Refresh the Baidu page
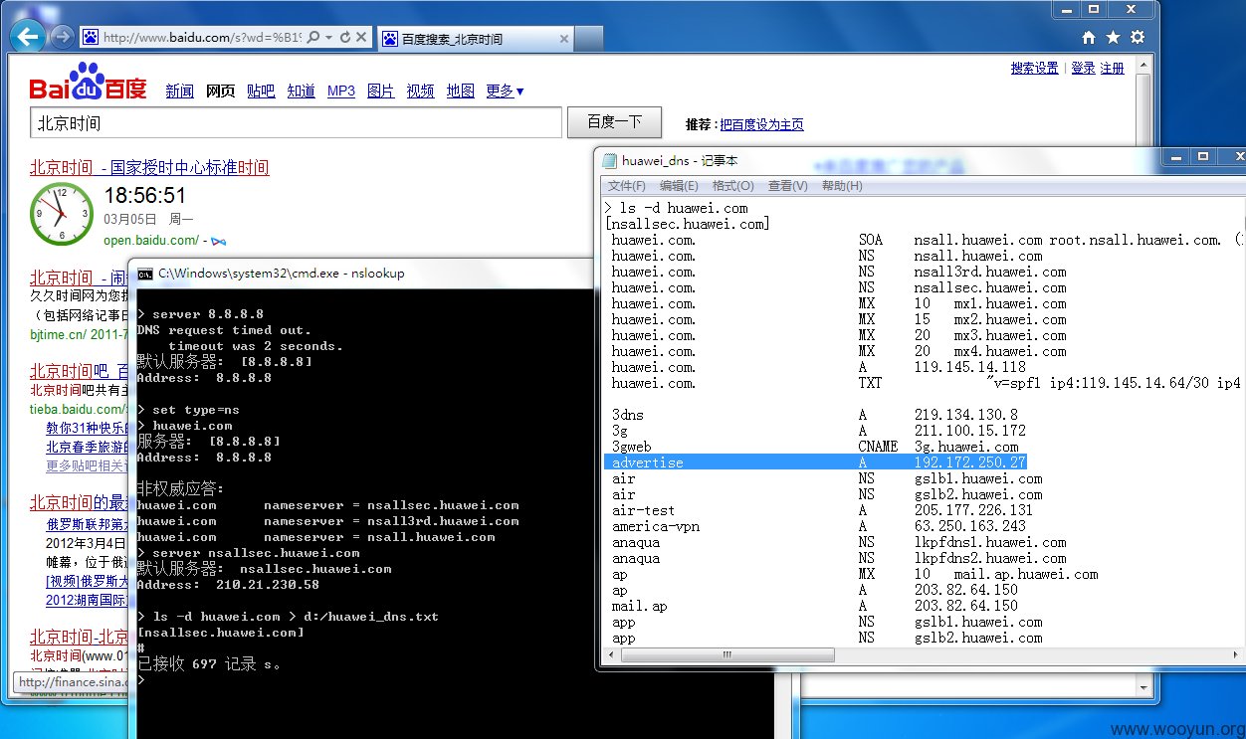1246x739 pixels. coord(345,38)
